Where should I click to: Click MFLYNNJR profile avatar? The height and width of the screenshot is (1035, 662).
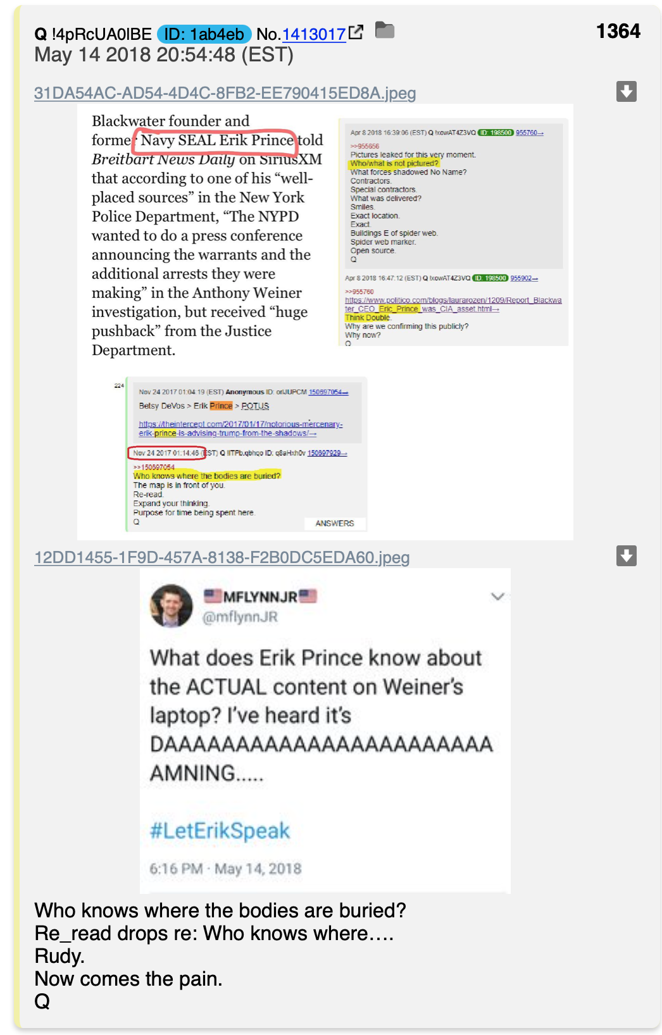click(x=171, y=605)
